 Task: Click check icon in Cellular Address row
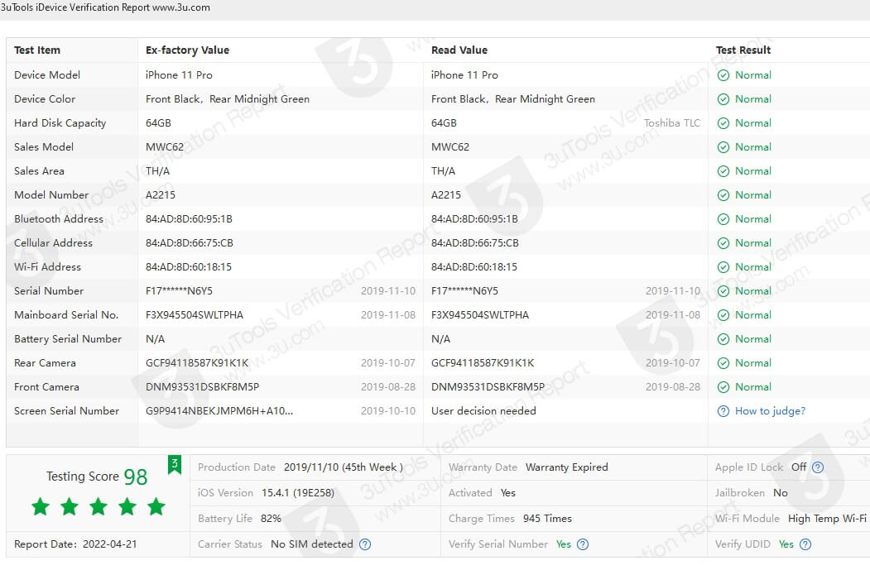click(x=723, y=243)
